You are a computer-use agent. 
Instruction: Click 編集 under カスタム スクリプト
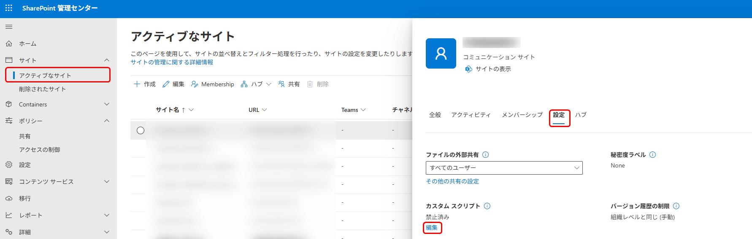(x=432, y=228)
